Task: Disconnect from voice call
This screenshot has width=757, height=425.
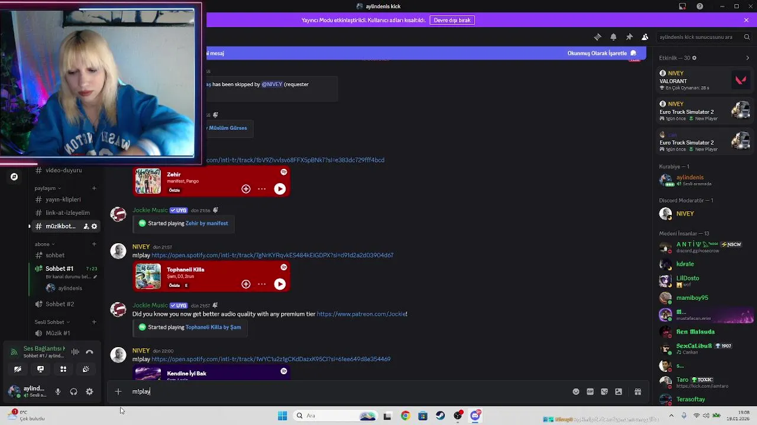Action: pyautogui.click(x=89, y=352)
